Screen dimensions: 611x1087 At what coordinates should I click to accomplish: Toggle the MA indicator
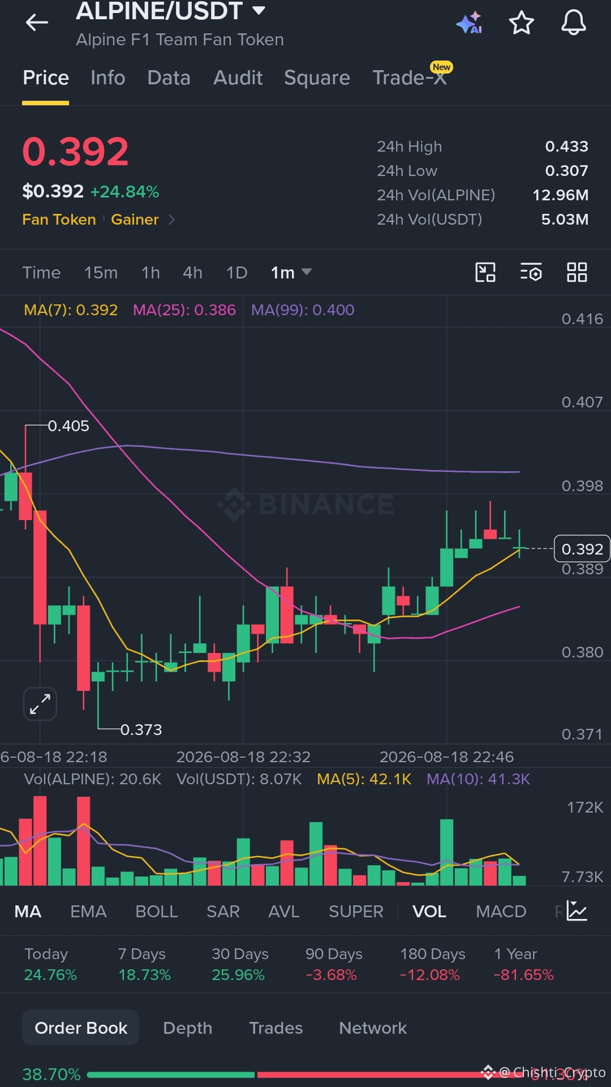pyautogui.click(x=28, y=911)
